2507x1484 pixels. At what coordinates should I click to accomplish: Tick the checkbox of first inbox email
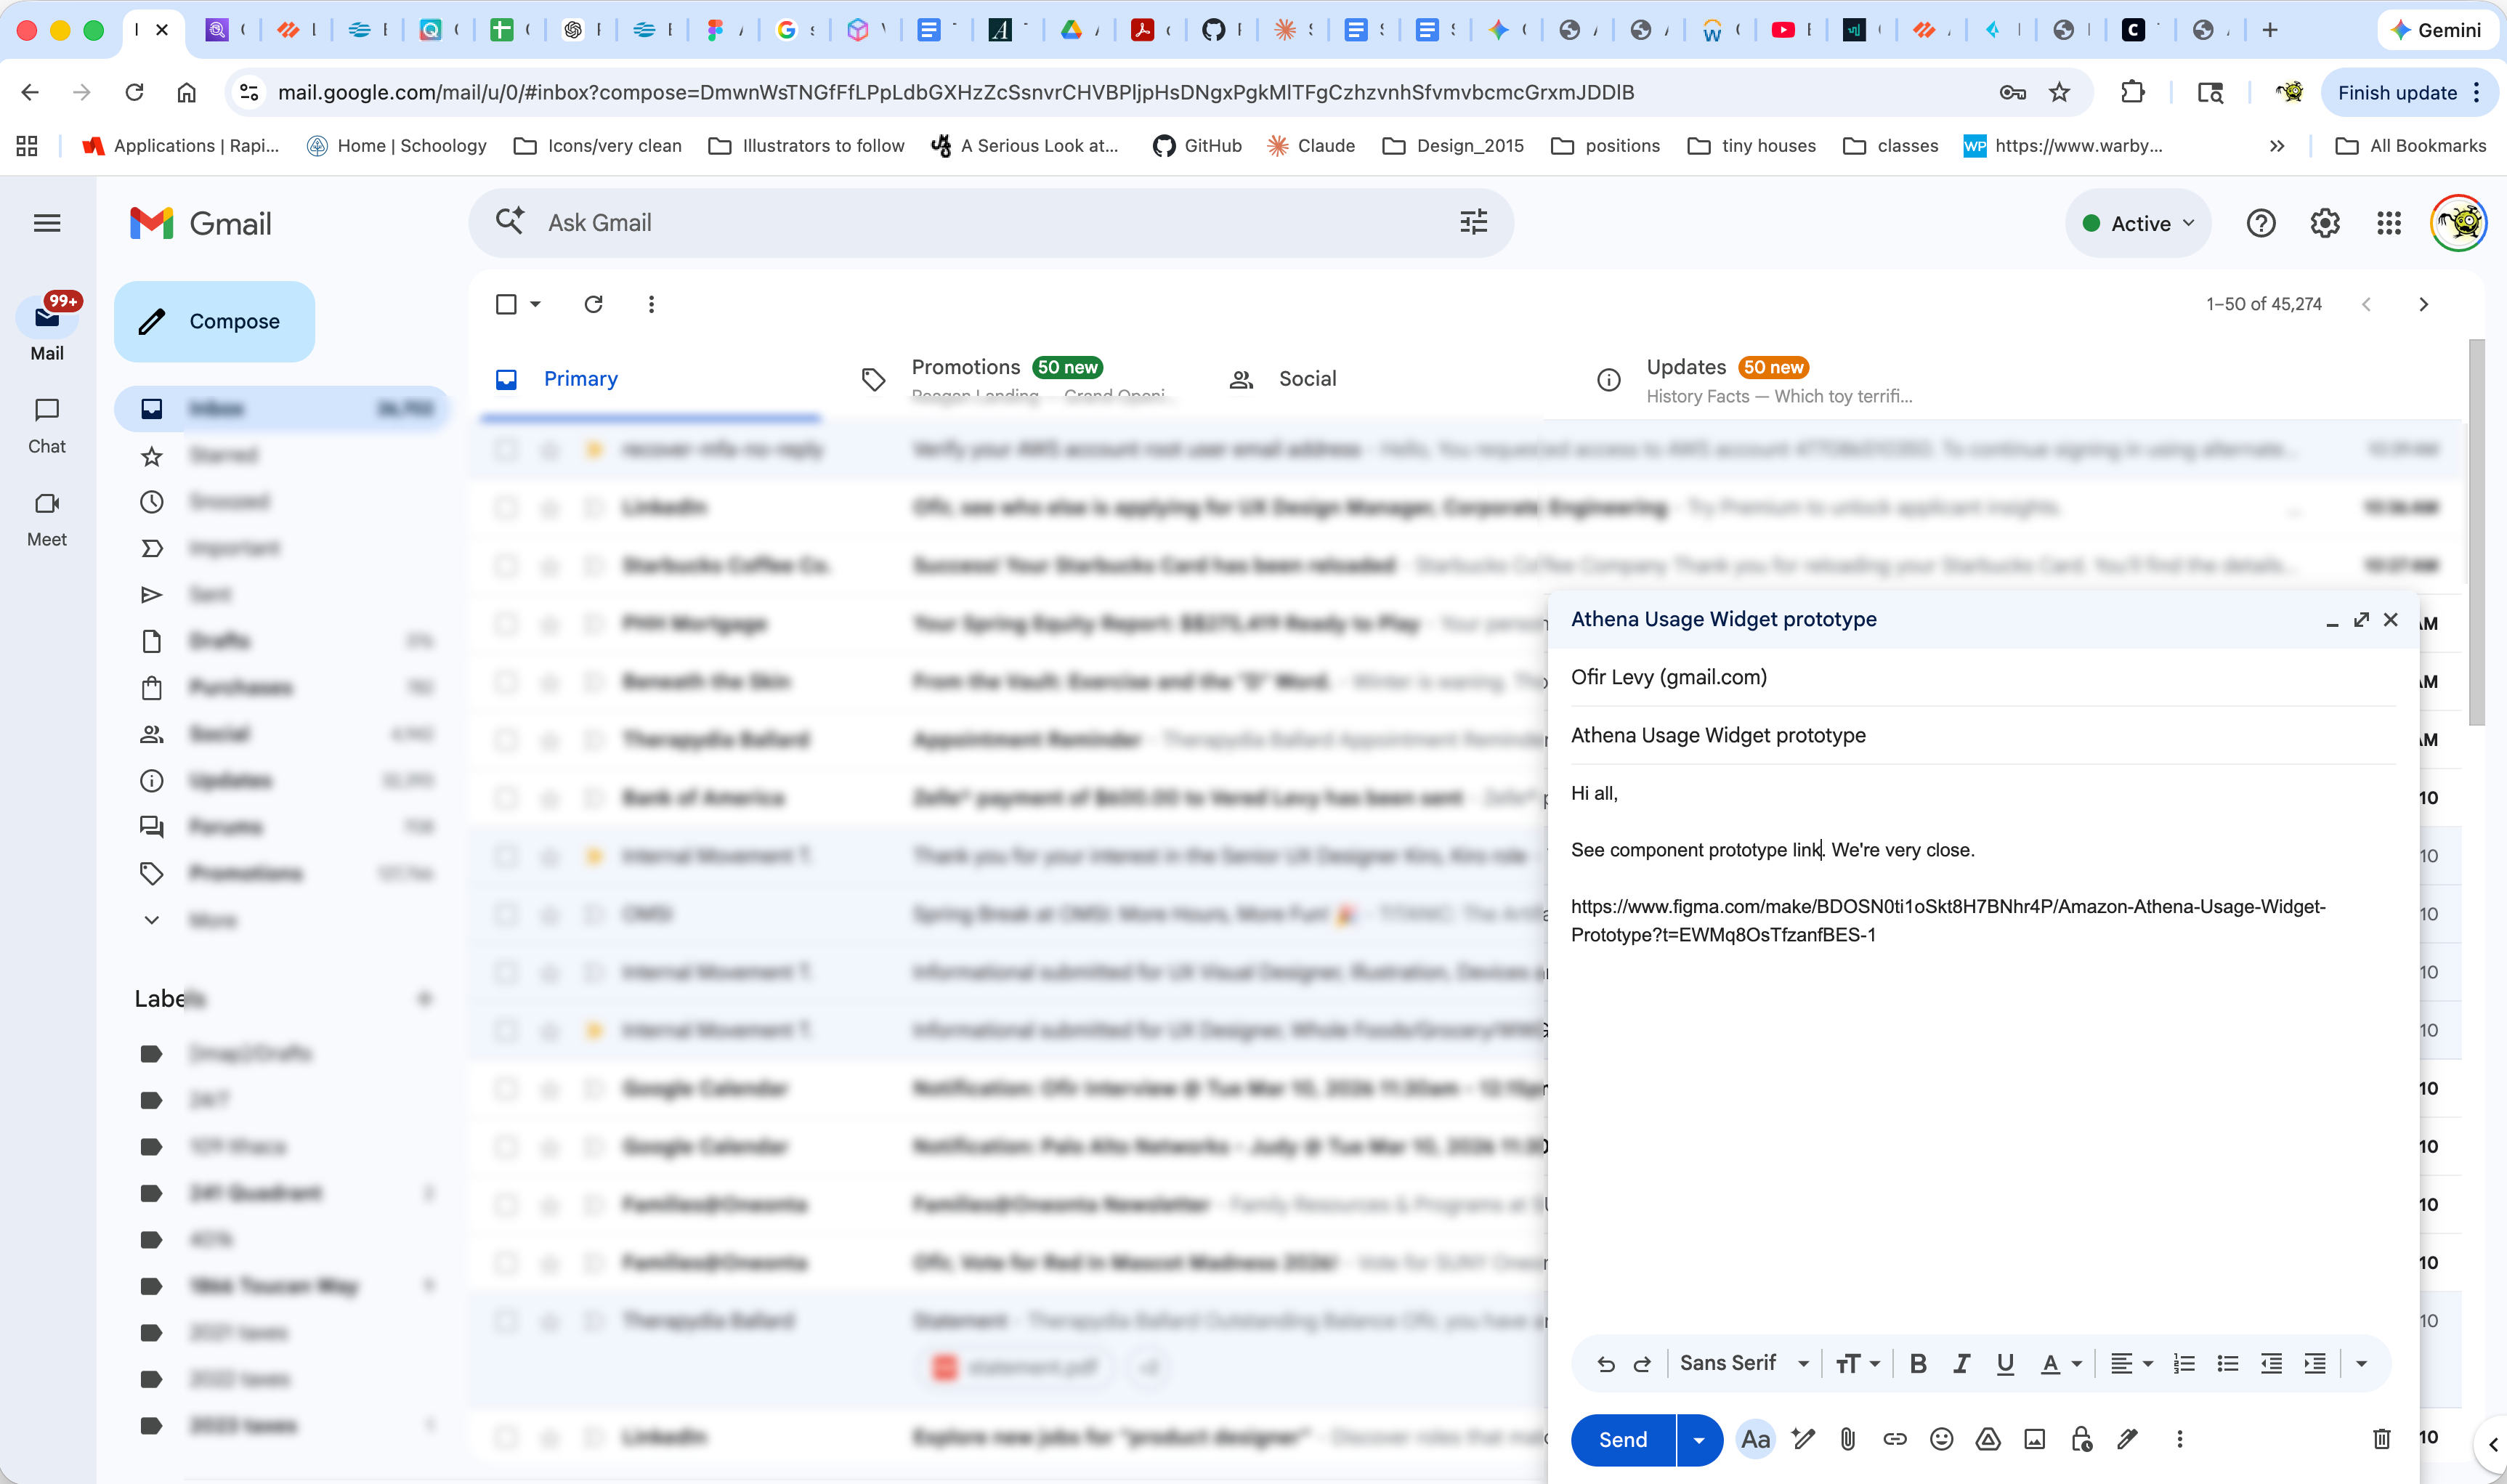coord(506,450)
